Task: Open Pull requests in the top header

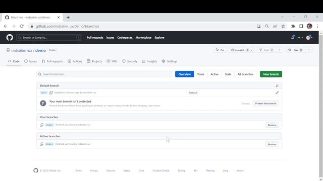Action: [95, 38]
